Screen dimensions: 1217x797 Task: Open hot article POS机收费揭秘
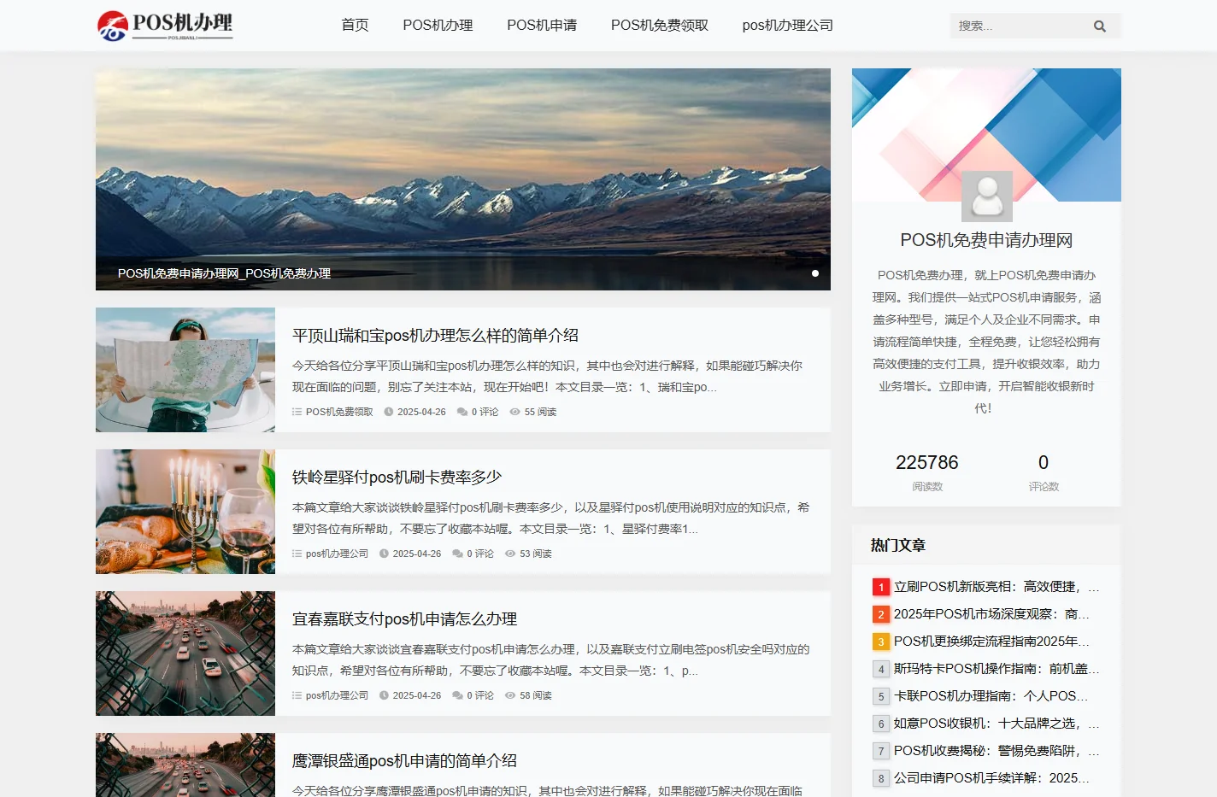(x=997, y=751)
